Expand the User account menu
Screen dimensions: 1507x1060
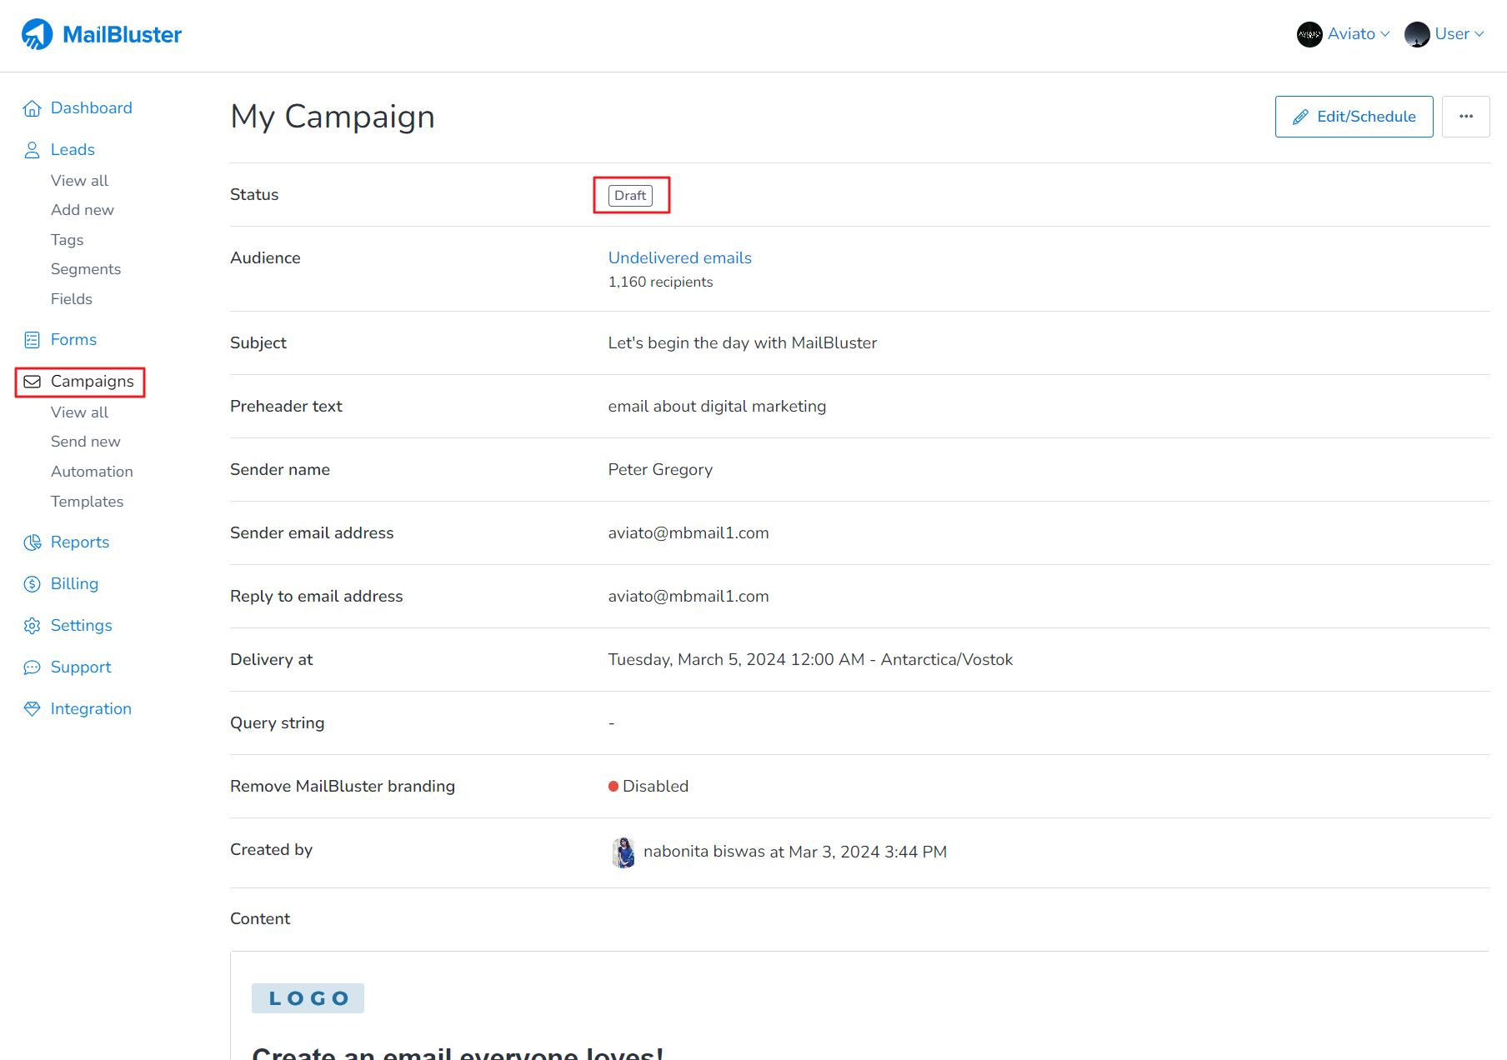(1444, 34)
